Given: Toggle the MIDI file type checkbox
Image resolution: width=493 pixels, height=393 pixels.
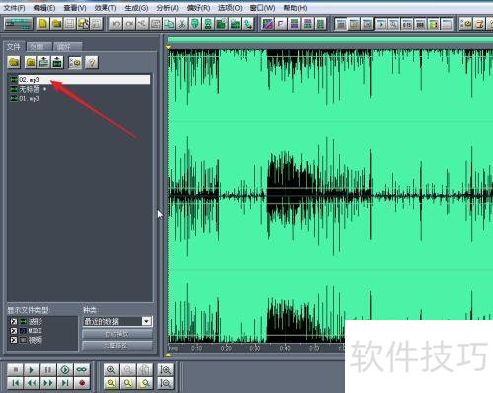Looking at the screenshot, I should point(14,331).
